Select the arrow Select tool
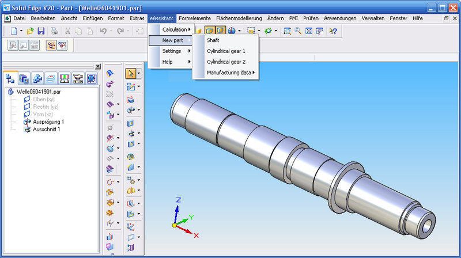 tap(131, 73)
